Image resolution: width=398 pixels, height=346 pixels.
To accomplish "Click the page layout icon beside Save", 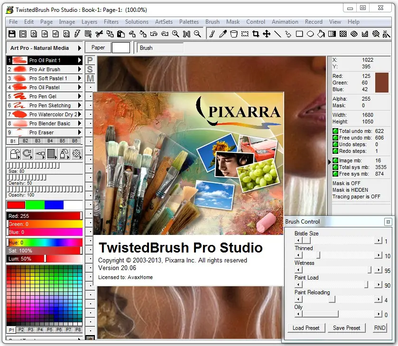I will [x=23, y=34].
